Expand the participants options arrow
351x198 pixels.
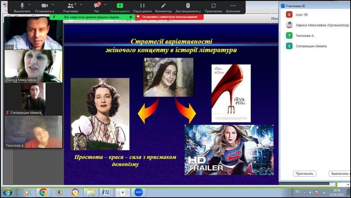81,5
